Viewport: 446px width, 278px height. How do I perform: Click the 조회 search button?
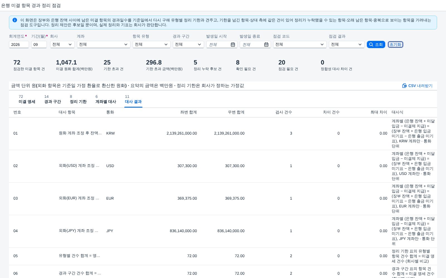pos(376,44)
